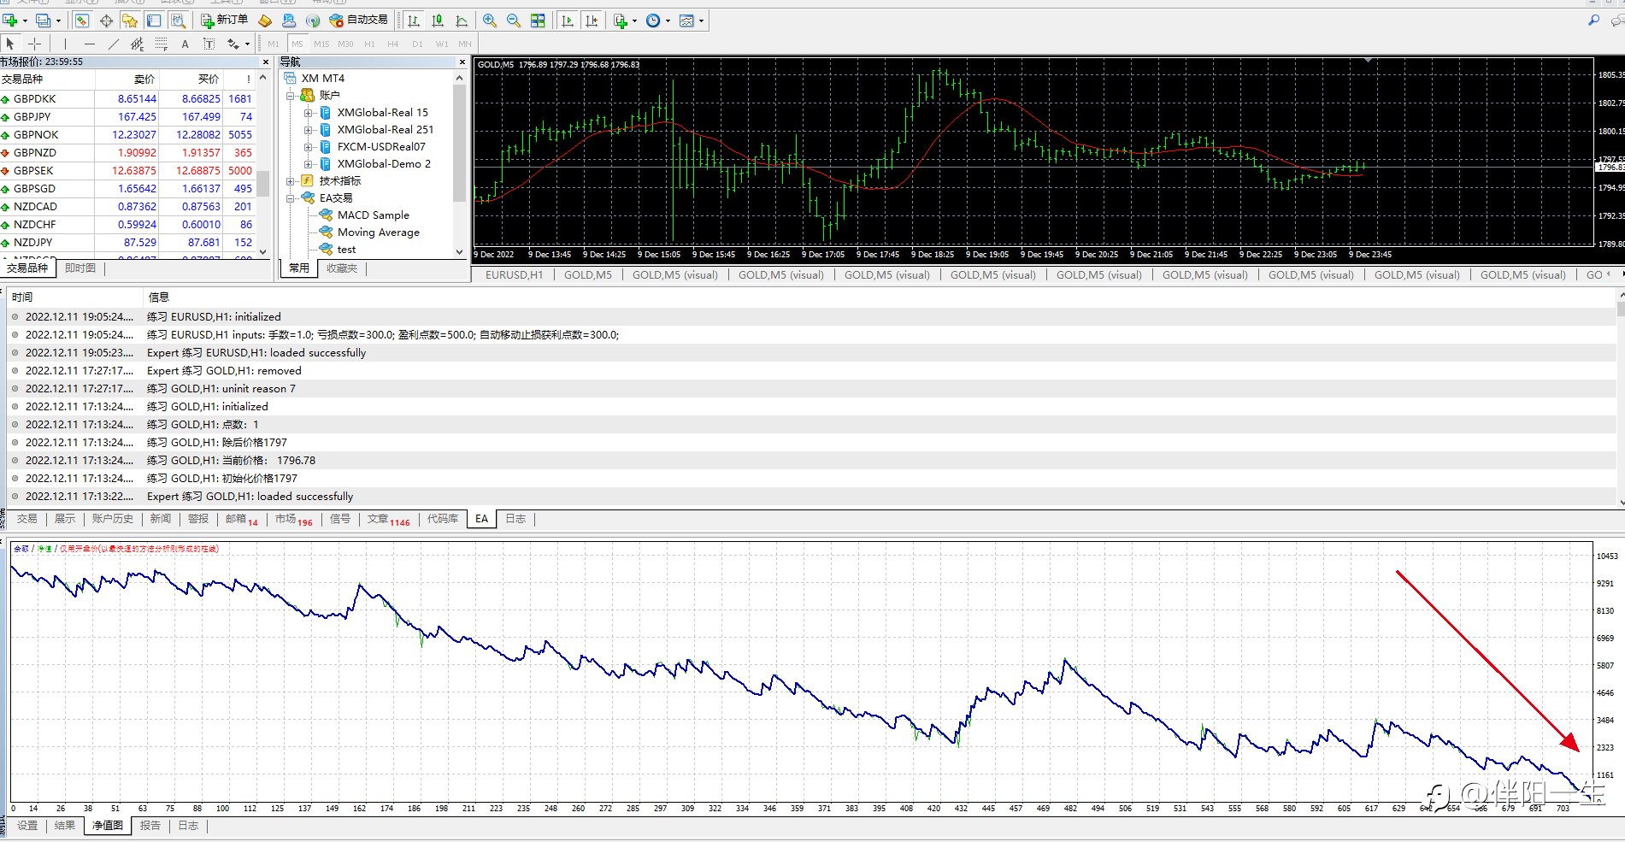Toggle the Data Window crosshair-circle icon
Screen dimensions: 1625x842
106,21
